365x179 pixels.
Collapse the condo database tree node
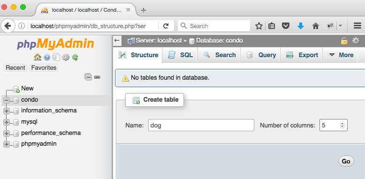(x=7, y=100)
